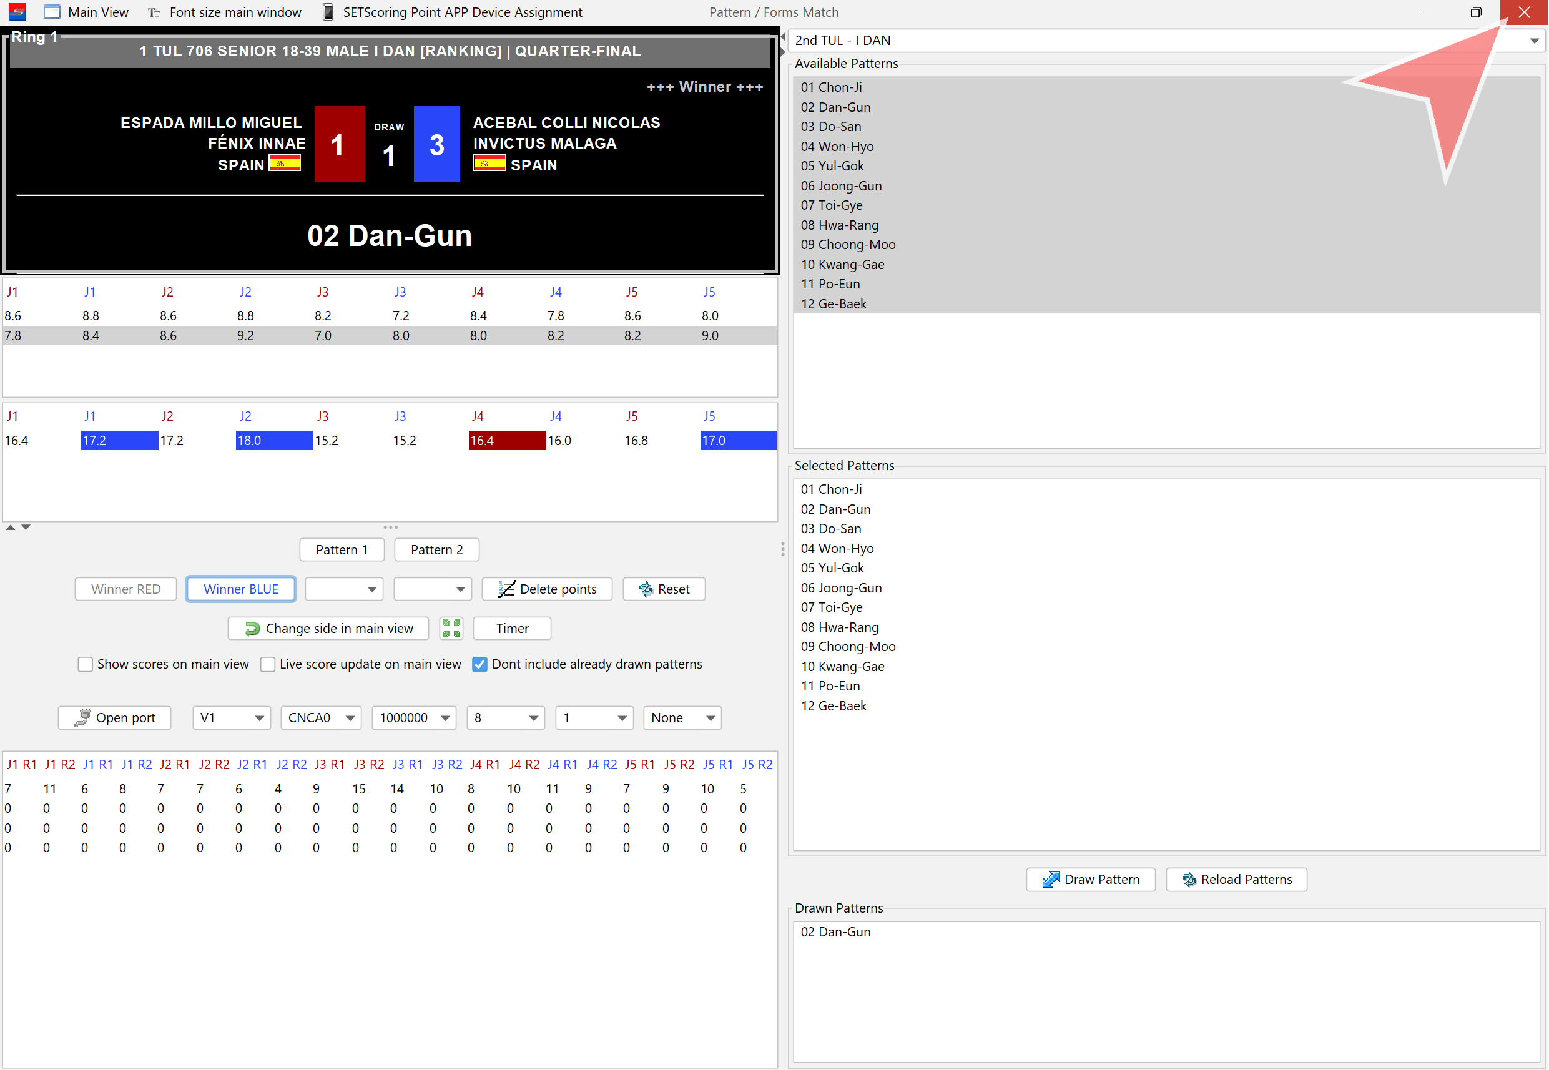Click the app logo icon in title bar

point(17,12)
